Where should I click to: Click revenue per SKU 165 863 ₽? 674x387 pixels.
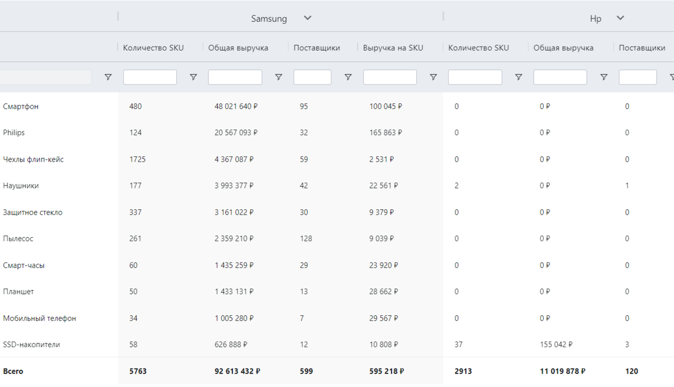pos(386,133)
